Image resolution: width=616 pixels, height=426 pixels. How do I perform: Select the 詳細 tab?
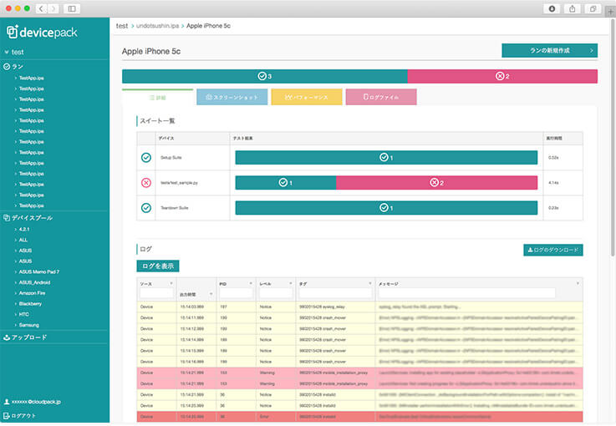pyautogui.click(x=157, y=98)
